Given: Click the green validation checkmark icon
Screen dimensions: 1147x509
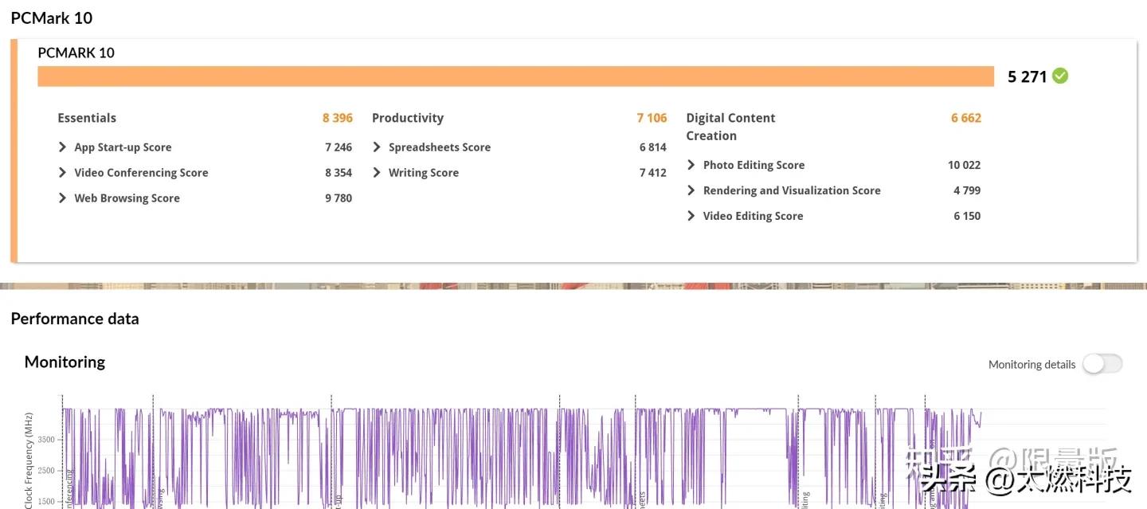Looking at the screenshot, I should [1060, 76].
